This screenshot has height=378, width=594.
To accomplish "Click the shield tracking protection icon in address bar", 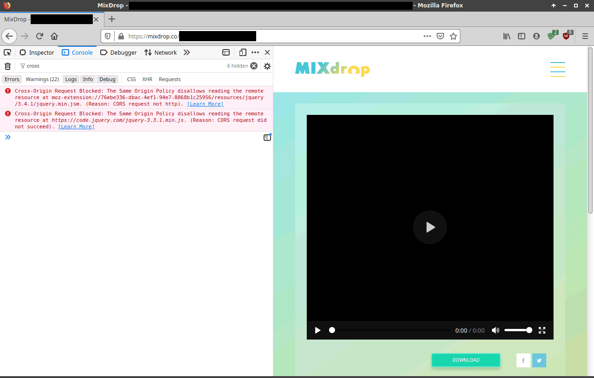I will [x=108, y=36].
